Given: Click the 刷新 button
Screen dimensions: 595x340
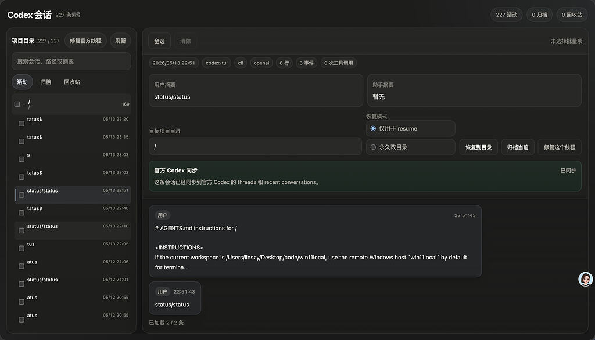Looking at the screenshot, I should click(x=120, y=41).
